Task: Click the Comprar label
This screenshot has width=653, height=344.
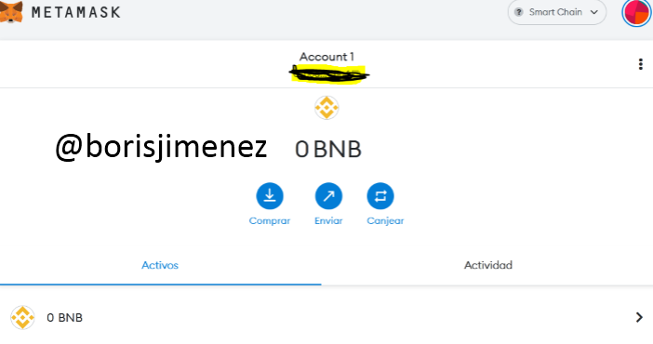Action: click(x=270, y=220)
